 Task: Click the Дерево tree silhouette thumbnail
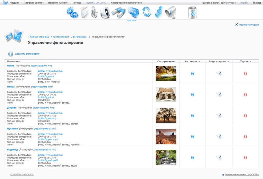coord(166,115)
